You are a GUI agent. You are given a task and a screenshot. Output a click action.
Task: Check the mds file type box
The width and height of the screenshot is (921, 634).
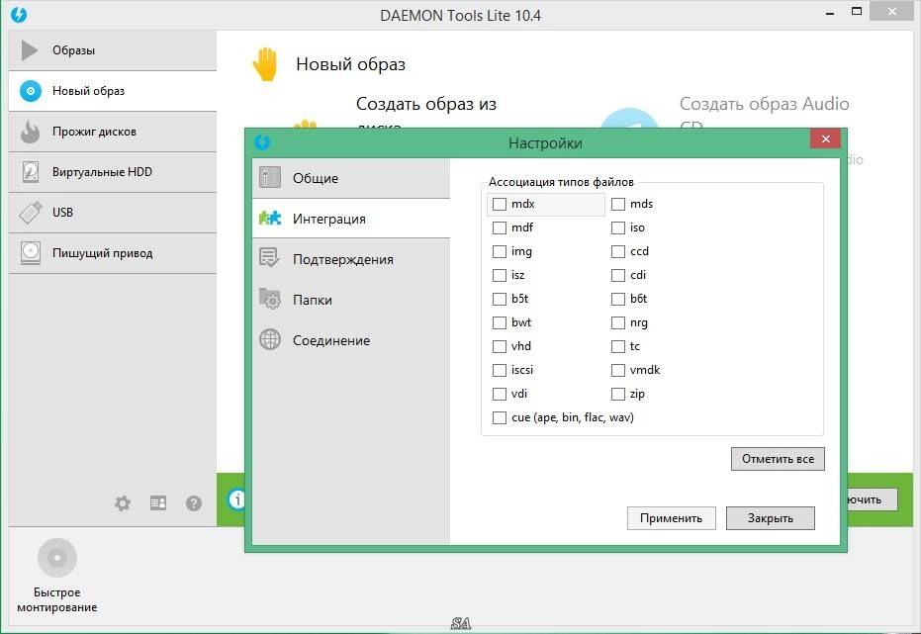[x=618, y=204]
